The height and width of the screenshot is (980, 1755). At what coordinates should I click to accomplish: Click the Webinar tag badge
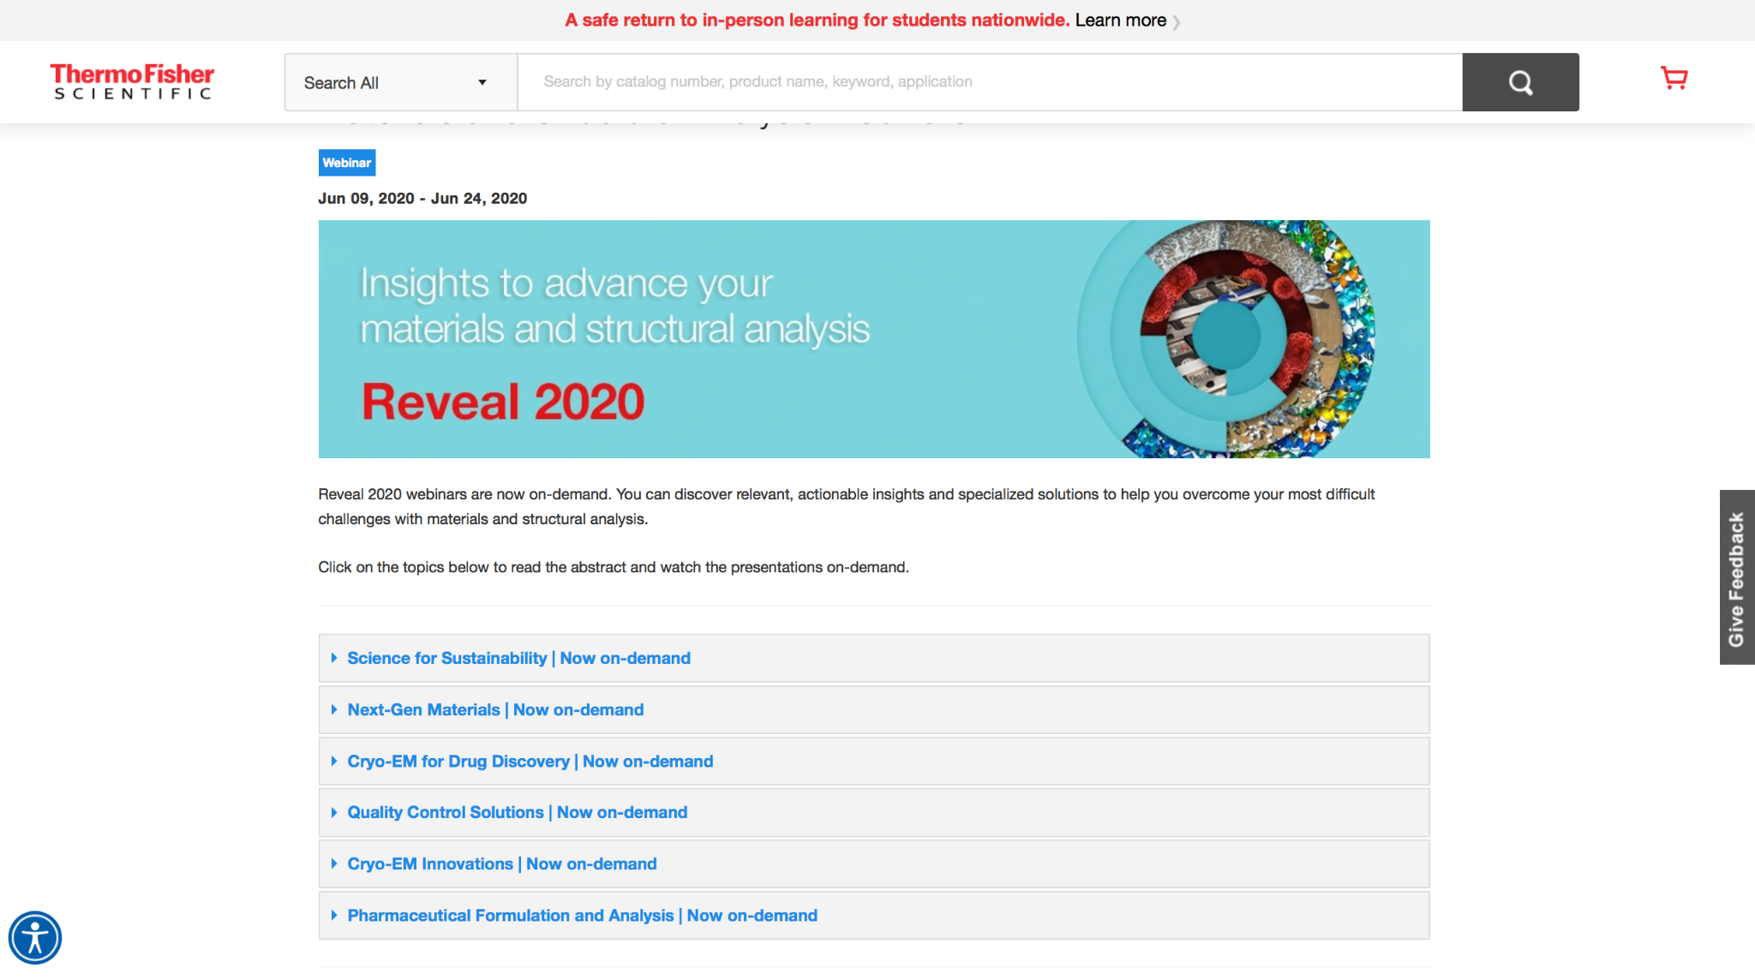click(x=347, y=163)
